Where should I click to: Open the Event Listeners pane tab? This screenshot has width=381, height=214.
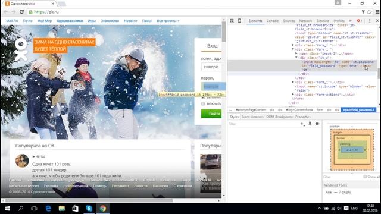point(252,117)
